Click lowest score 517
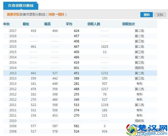The image size is (168, 136). coord(33,131)
